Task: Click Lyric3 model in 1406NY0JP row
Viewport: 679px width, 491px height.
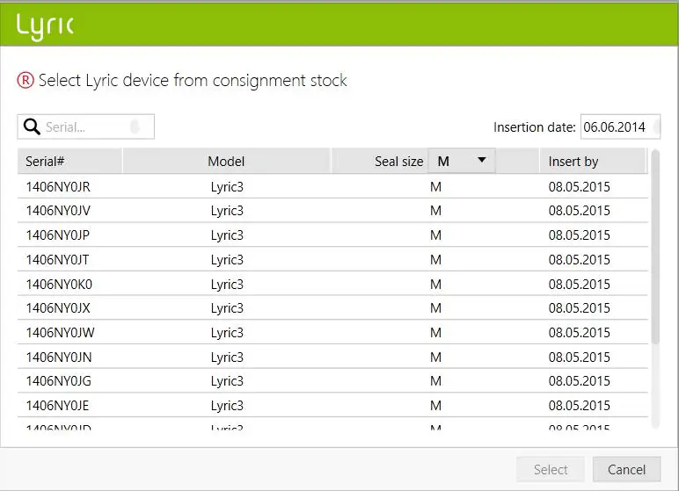Action: click(x=227, y=235)
